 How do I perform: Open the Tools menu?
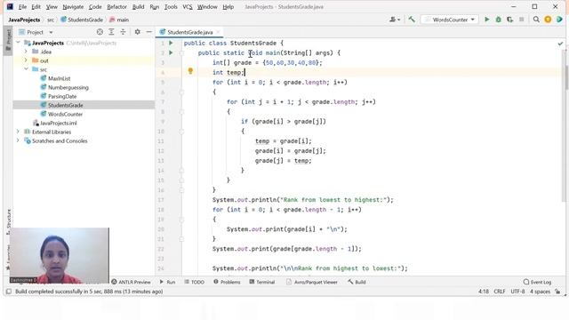pos(171,7)
